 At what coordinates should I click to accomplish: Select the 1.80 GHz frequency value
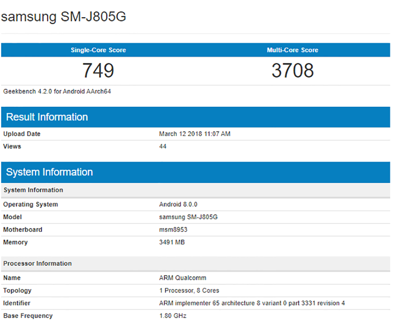point(173,316)
